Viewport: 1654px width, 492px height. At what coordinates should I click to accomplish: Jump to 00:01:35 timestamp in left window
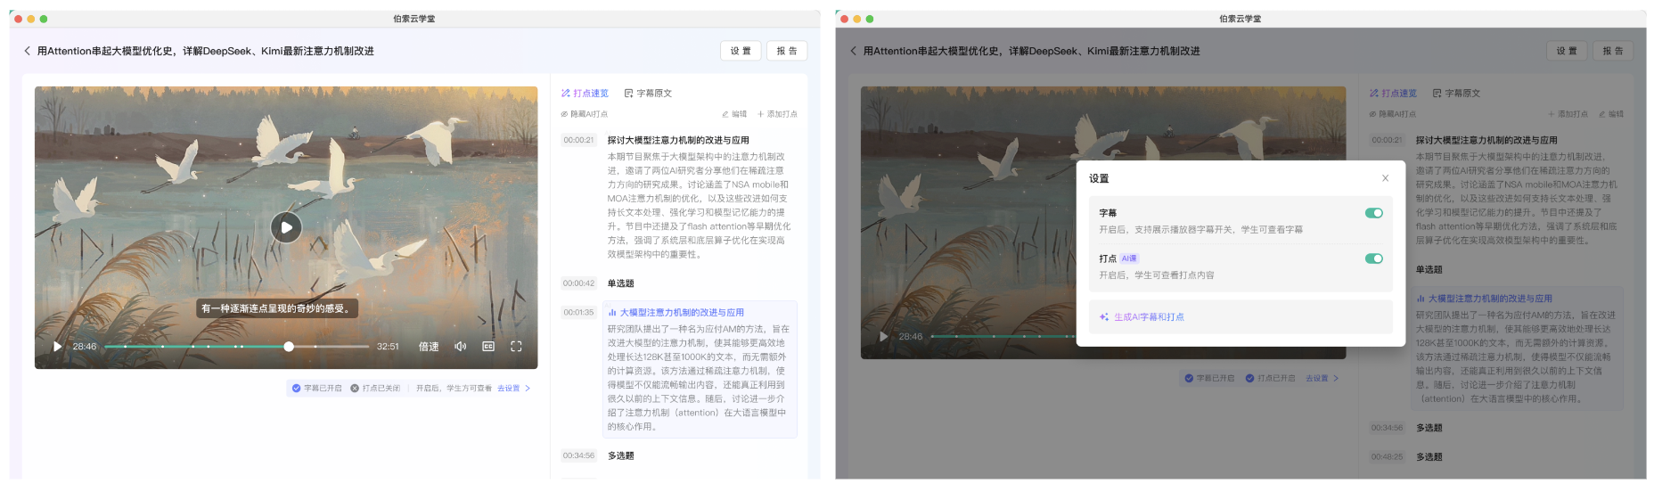click(578, 313)
